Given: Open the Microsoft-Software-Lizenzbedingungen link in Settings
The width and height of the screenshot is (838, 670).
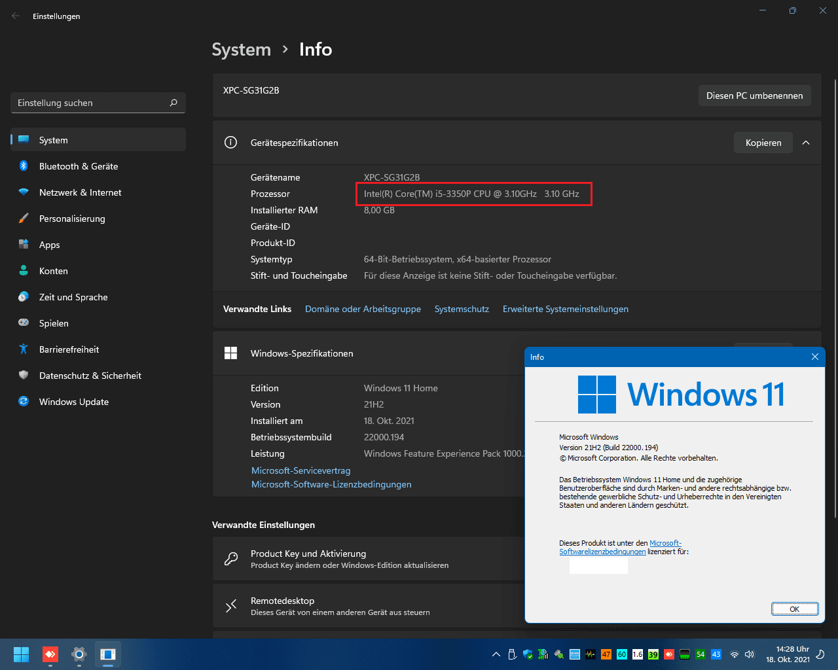Looking at the screenshot, I should click(x=331, y=484).
